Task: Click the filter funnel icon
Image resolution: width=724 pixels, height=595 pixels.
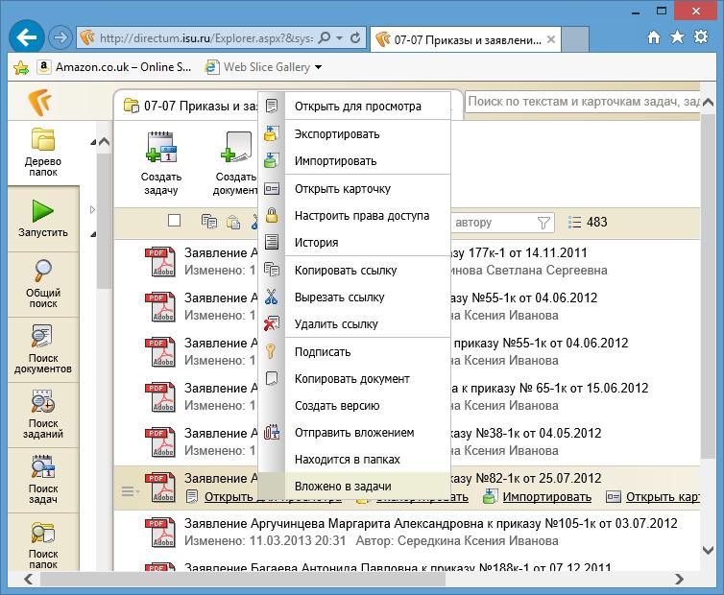Action: click(x=544, y=223)
